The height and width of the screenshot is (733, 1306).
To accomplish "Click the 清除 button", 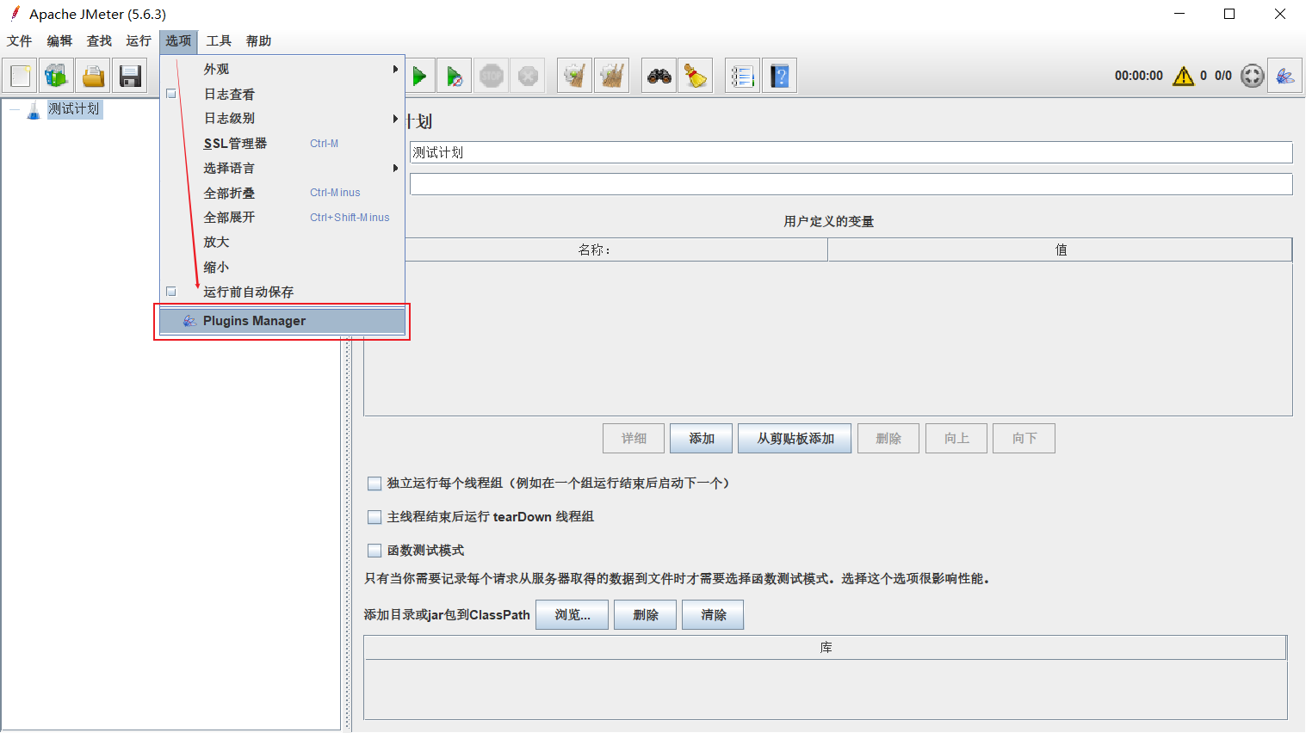I will click(714, 615).
